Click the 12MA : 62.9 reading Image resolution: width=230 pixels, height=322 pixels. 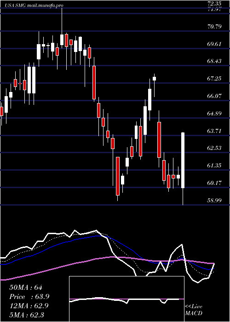coord(29,306)
